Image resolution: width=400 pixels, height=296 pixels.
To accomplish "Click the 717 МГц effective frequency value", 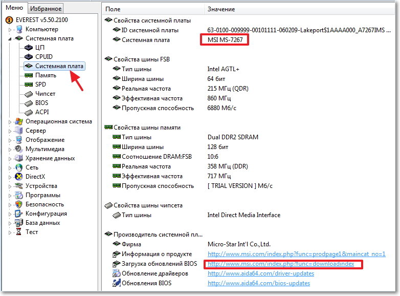I will 219,176.
